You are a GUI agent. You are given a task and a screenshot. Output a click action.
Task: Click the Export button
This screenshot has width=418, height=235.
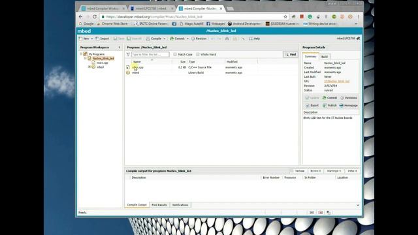pyautogui.click(x=312, y=106)
